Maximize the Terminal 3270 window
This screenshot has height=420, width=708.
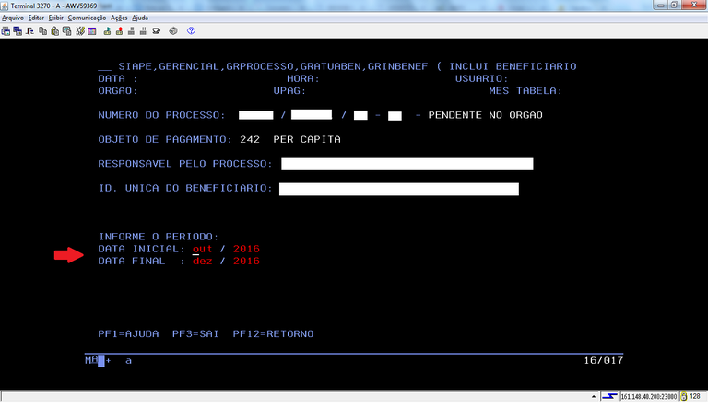[674, 5]
